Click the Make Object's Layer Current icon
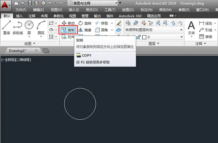The image size is (218, 143). coord(136,23)
